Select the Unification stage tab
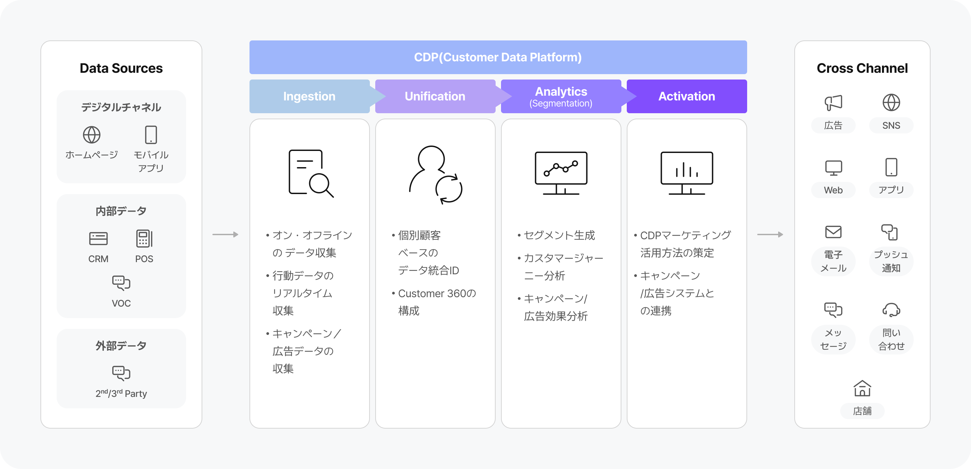 coord(435,96)
